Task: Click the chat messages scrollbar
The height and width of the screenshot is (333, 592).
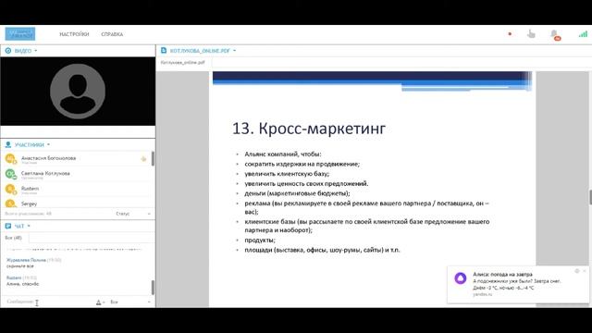Action: (153, 288)
